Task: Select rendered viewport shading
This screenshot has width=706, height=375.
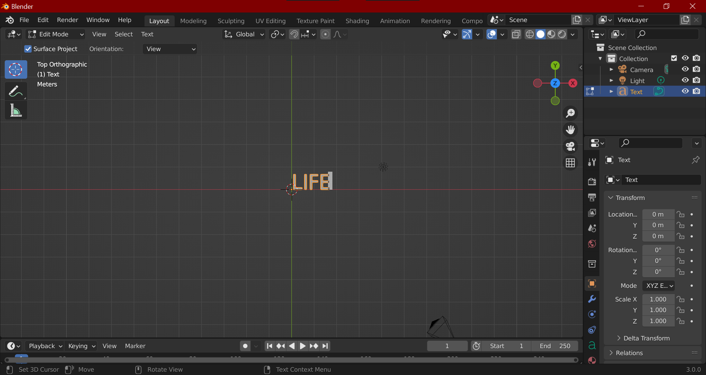Action: click(562, 34)
